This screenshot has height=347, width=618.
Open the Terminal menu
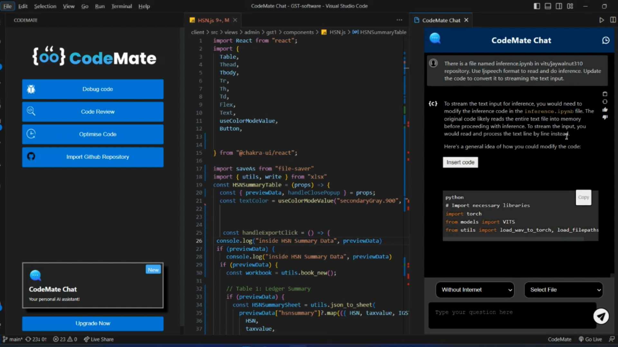click(x=121, y=6)
